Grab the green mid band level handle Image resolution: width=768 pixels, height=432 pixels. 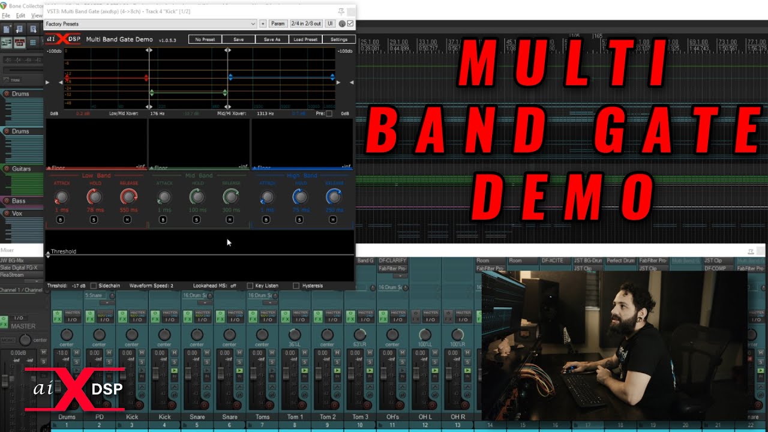(152, 92)
